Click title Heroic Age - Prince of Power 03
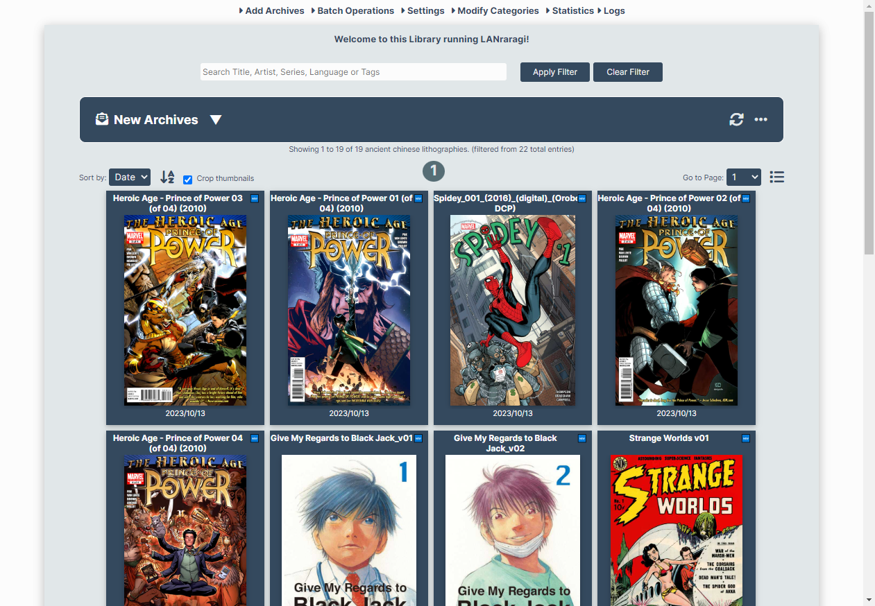 178,203
